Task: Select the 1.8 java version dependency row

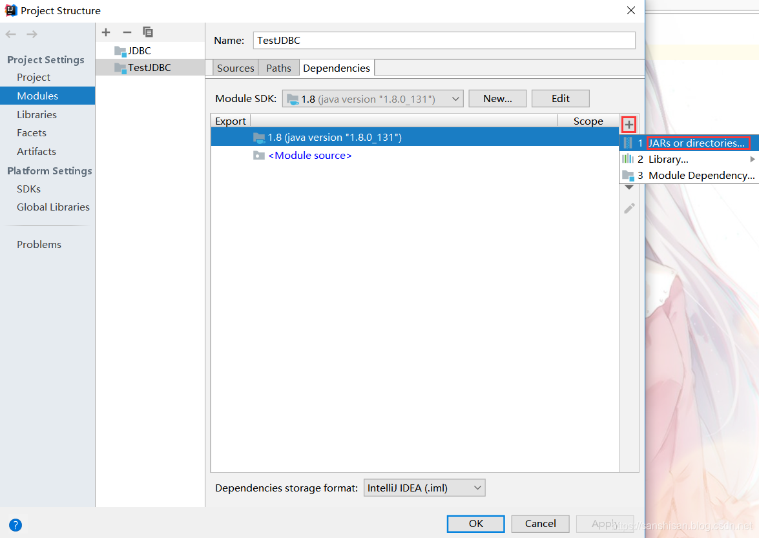Action: tap(415, 138)
